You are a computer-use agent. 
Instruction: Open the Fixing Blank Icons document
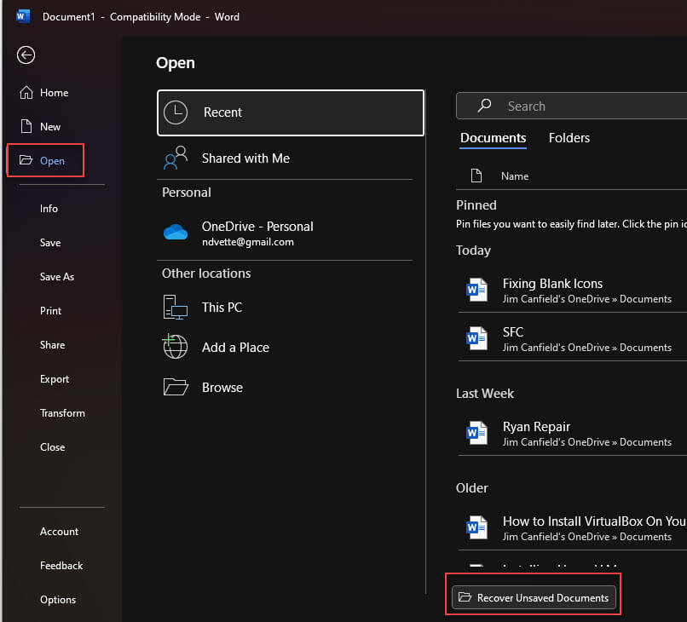coord(572,290)
